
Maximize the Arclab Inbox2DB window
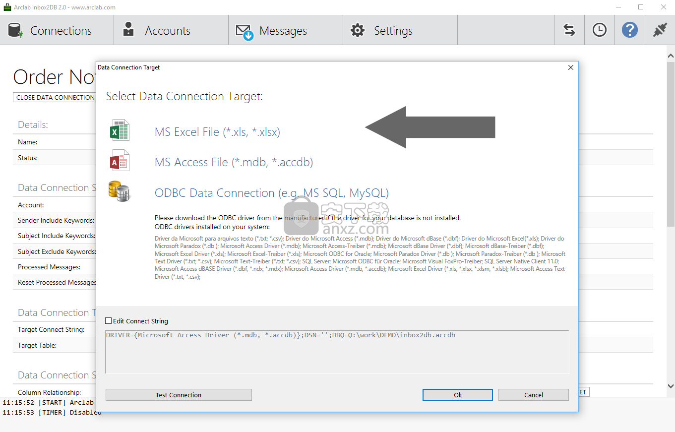tap(641, 7)
